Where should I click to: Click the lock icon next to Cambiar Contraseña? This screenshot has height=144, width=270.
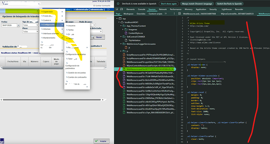94,6
